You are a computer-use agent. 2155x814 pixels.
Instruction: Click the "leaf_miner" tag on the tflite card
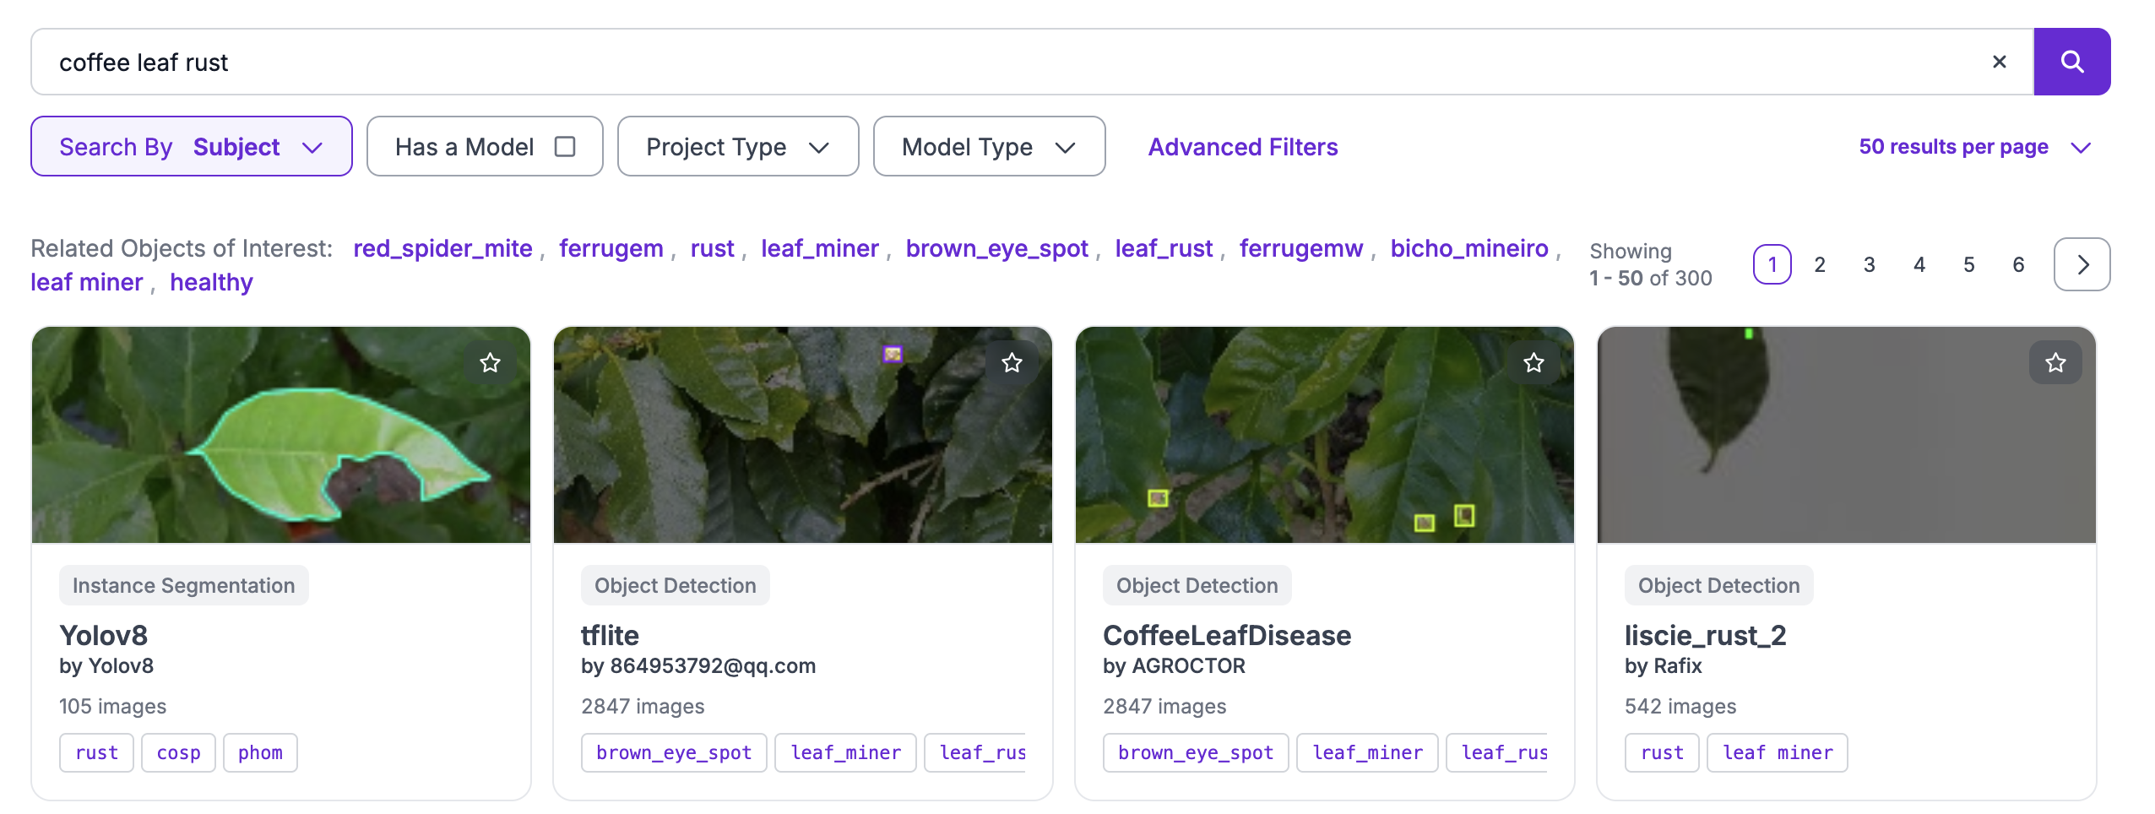pos(844,752)
